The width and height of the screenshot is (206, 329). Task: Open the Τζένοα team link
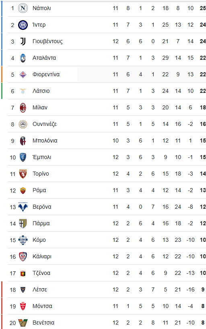coord(41,273)
